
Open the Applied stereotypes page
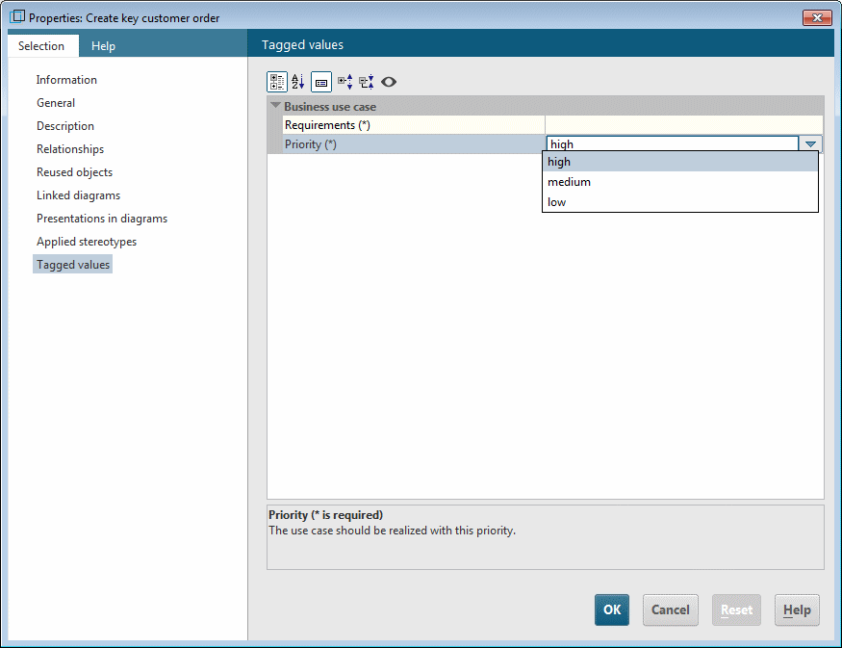point(87,242)
